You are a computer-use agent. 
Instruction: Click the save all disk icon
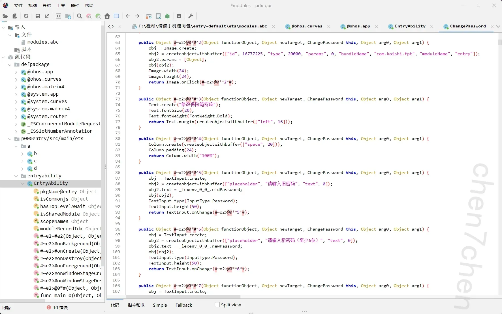coord(38,16)
